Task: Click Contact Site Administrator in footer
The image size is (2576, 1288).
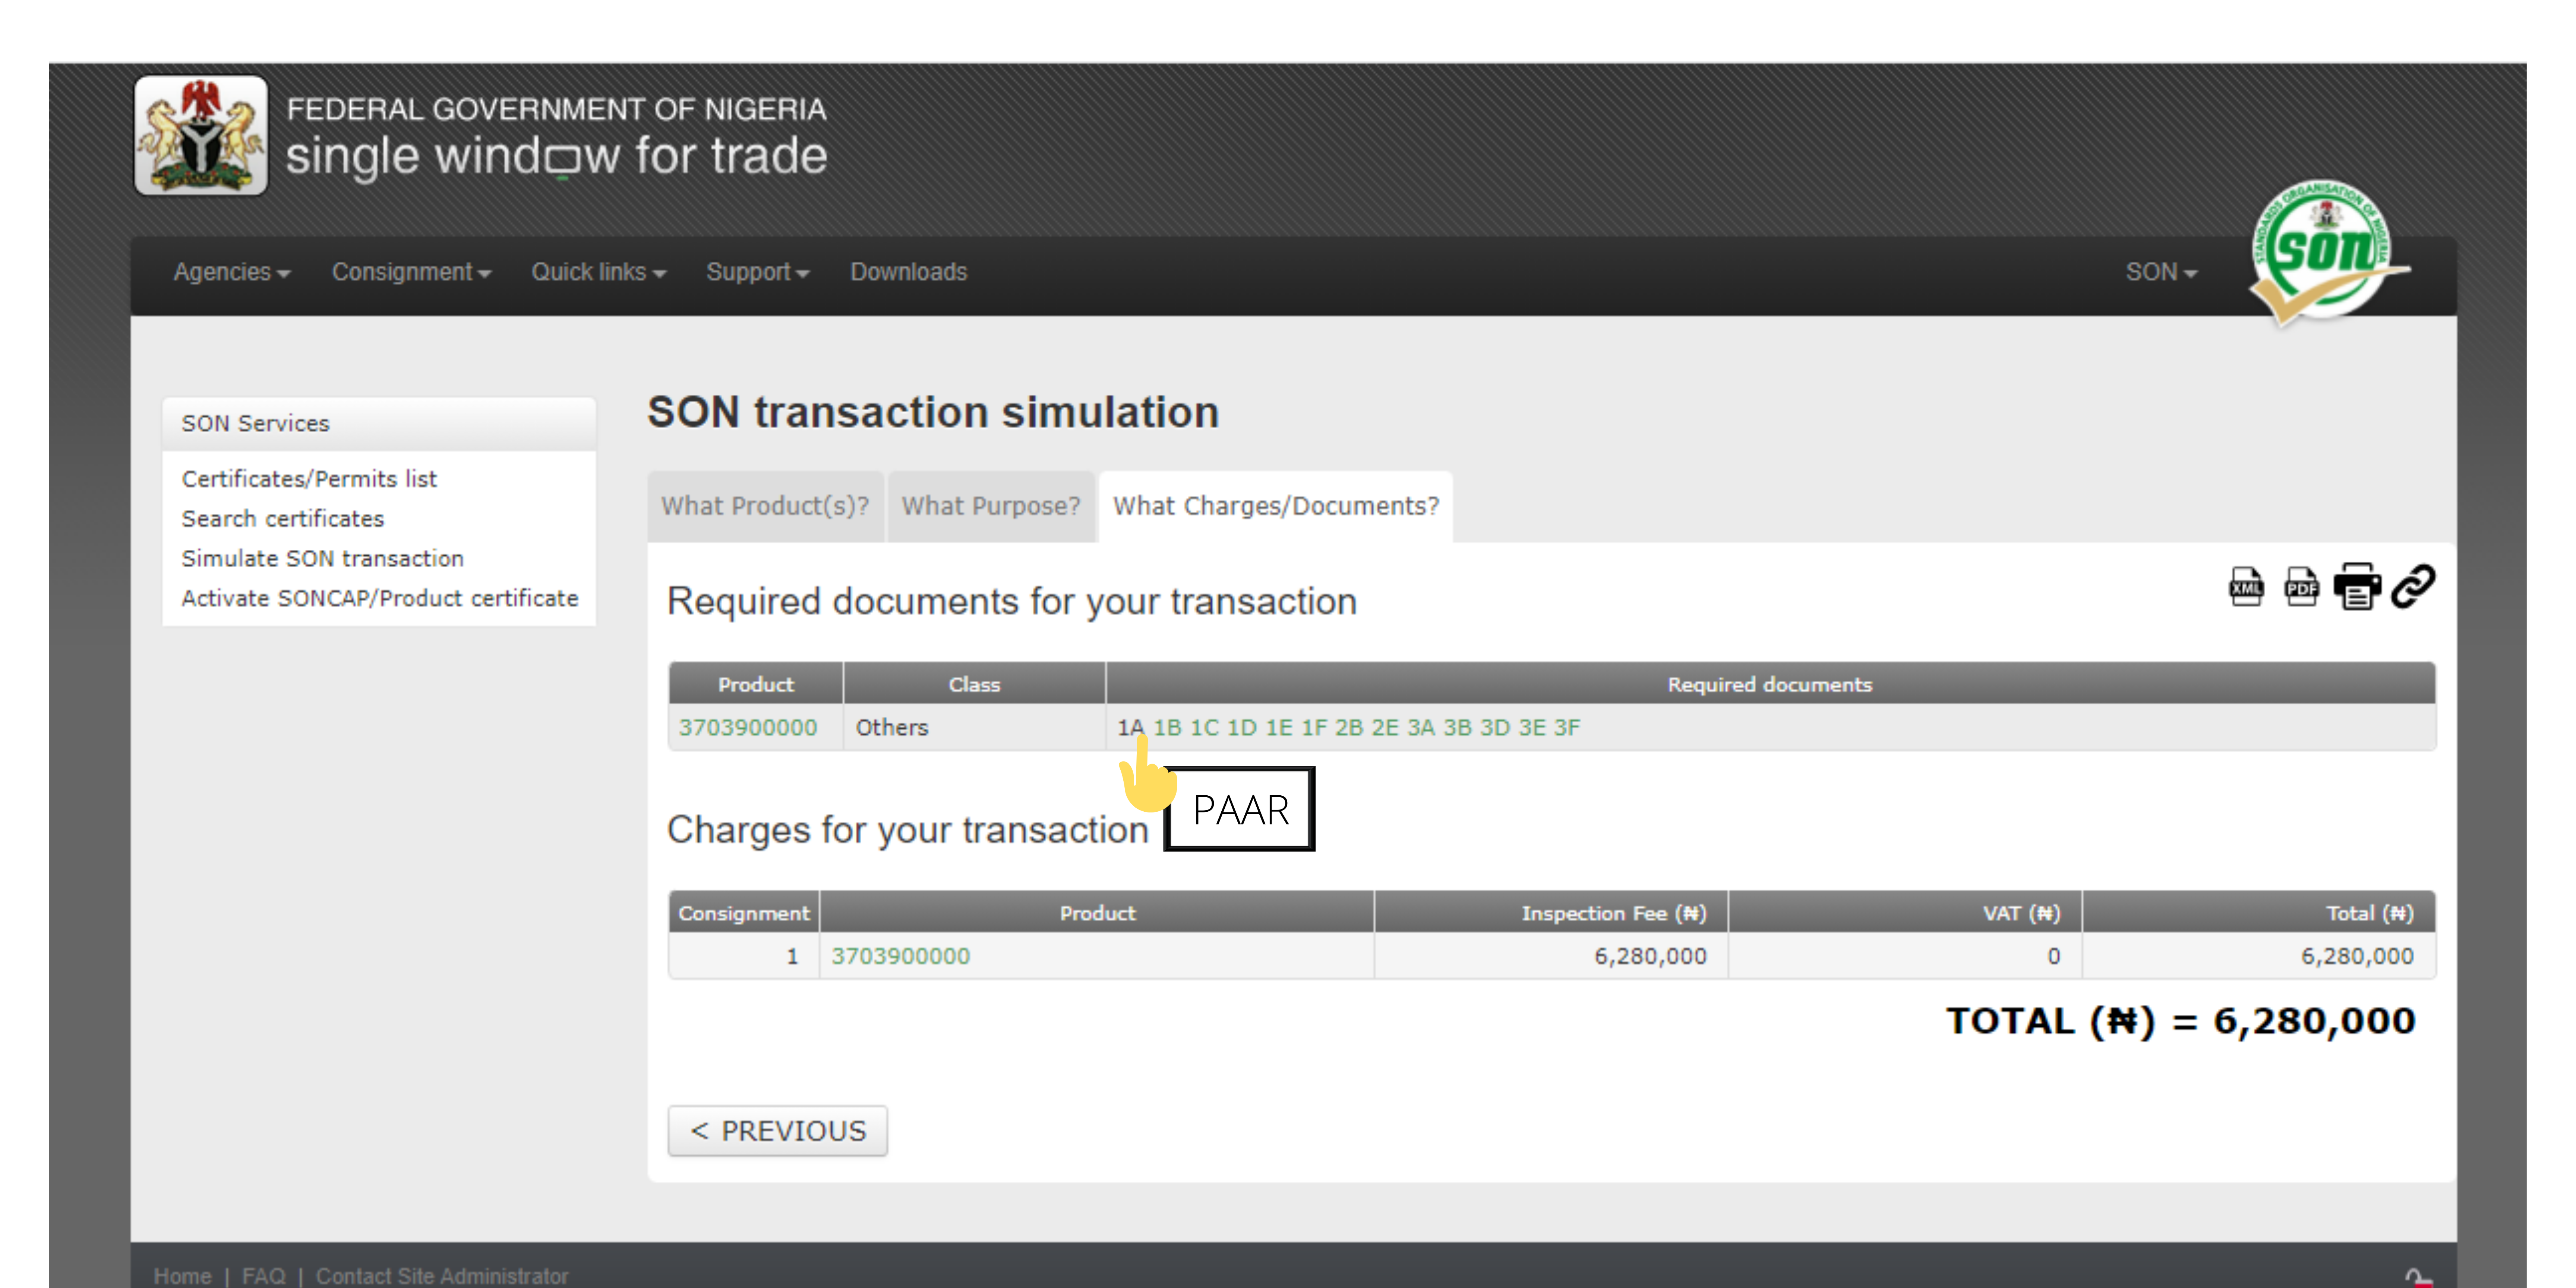Action: click(x=442, y=1276)
